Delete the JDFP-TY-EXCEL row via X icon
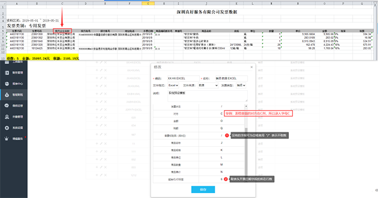Image resolution: width=378 pixels, height=198 pixels. [105, 110]
